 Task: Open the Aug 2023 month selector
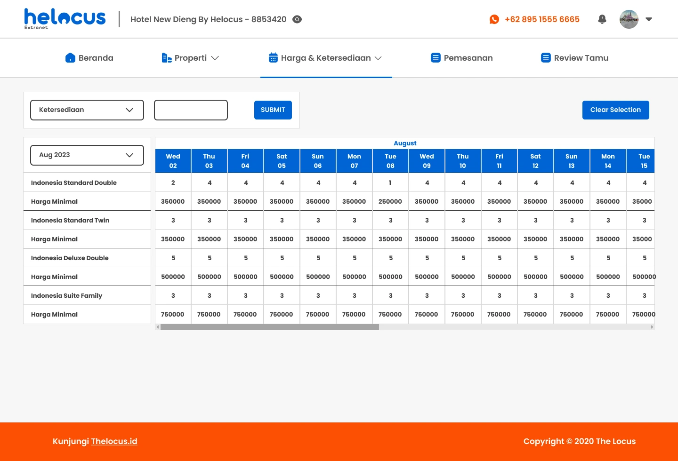(87, 155)
